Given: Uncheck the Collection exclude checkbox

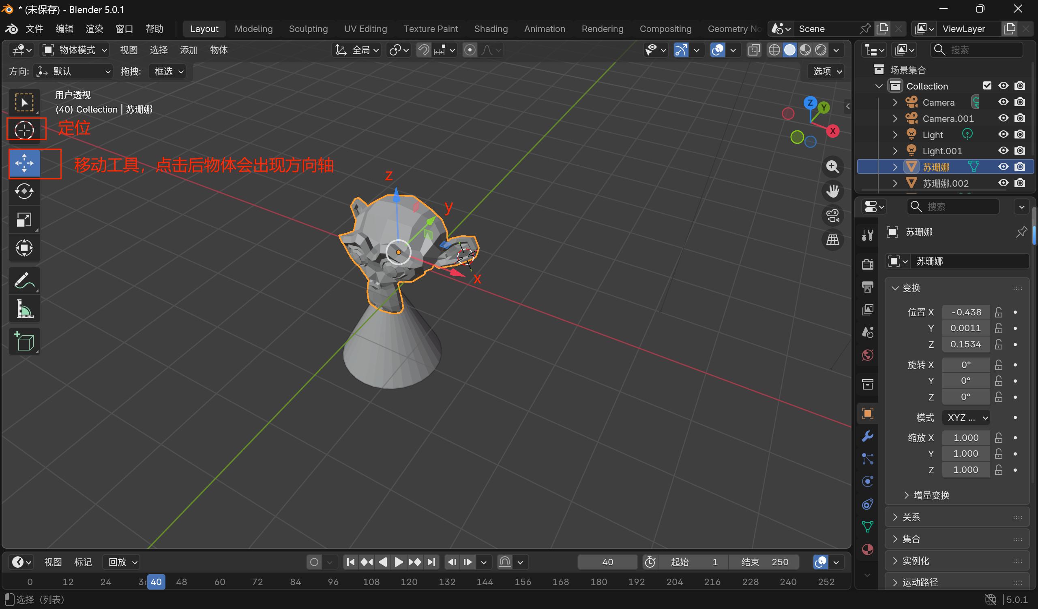Looking at the screenshot, I should (987, 85).
